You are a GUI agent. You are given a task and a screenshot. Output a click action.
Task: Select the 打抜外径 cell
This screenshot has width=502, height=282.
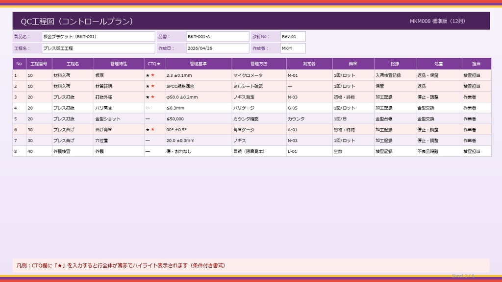click(x=119, y=97)
